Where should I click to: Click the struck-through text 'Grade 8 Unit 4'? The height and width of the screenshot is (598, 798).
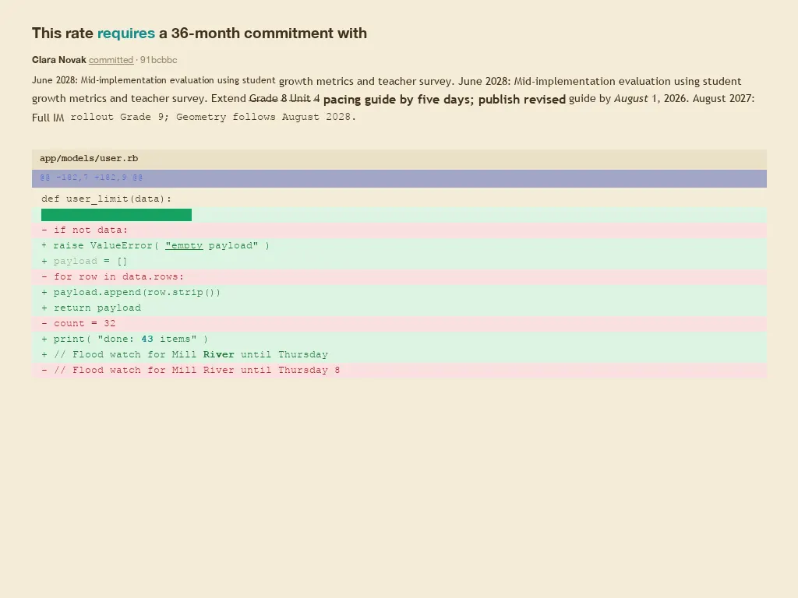(284, 98)
